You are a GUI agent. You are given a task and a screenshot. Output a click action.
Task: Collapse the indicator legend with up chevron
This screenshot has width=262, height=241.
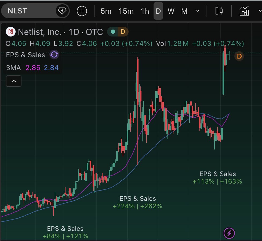(14, 81)
